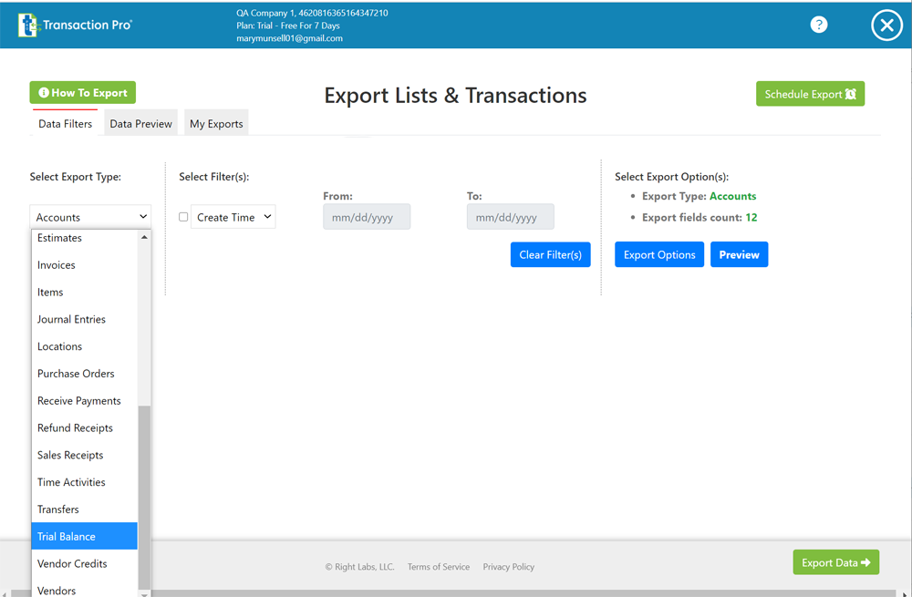
Task: Click the © Right Labs, LLC. footer text
Action: tap(359, 567)
